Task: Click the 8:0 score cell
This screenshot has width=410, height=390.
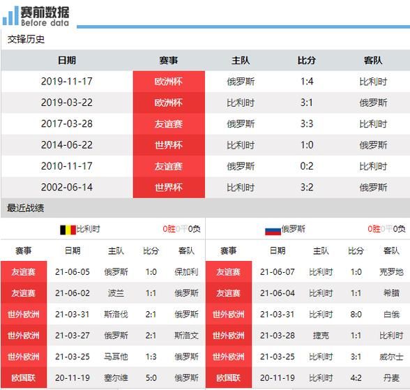Action: coord(356,314)
